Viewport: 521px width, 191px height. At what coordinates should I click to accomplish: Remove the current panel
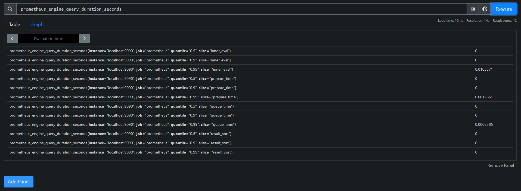pos(500,165)
